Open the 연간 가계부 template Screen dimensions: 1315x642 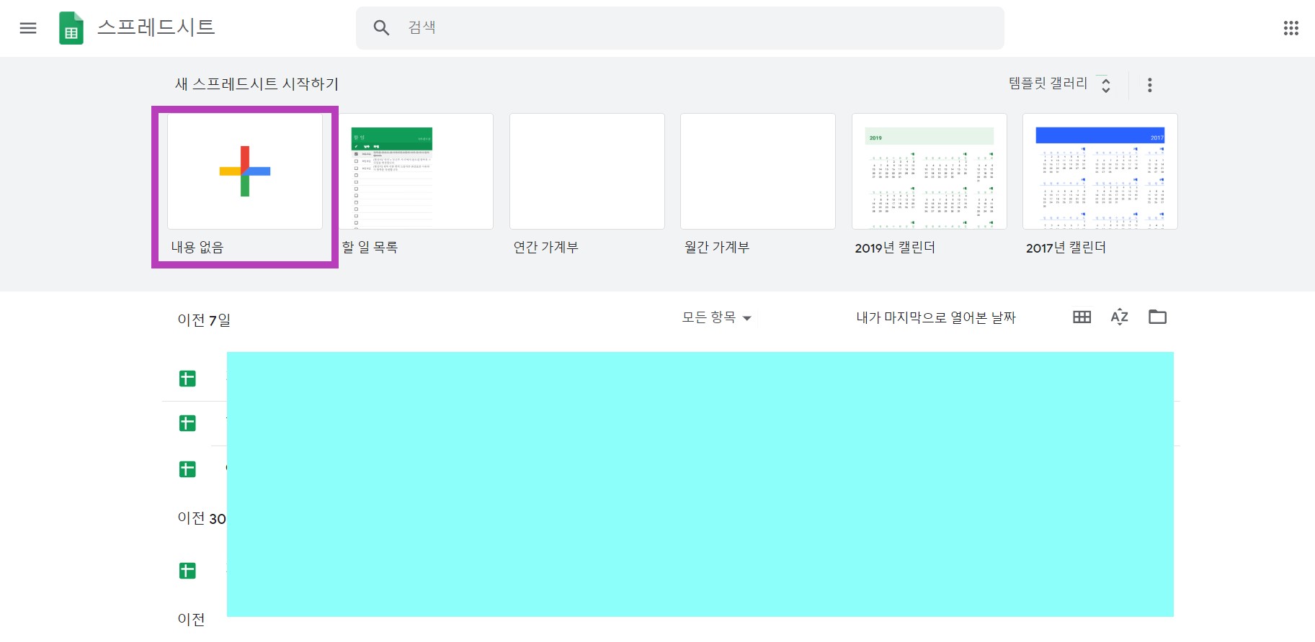[x=587, y=171]
